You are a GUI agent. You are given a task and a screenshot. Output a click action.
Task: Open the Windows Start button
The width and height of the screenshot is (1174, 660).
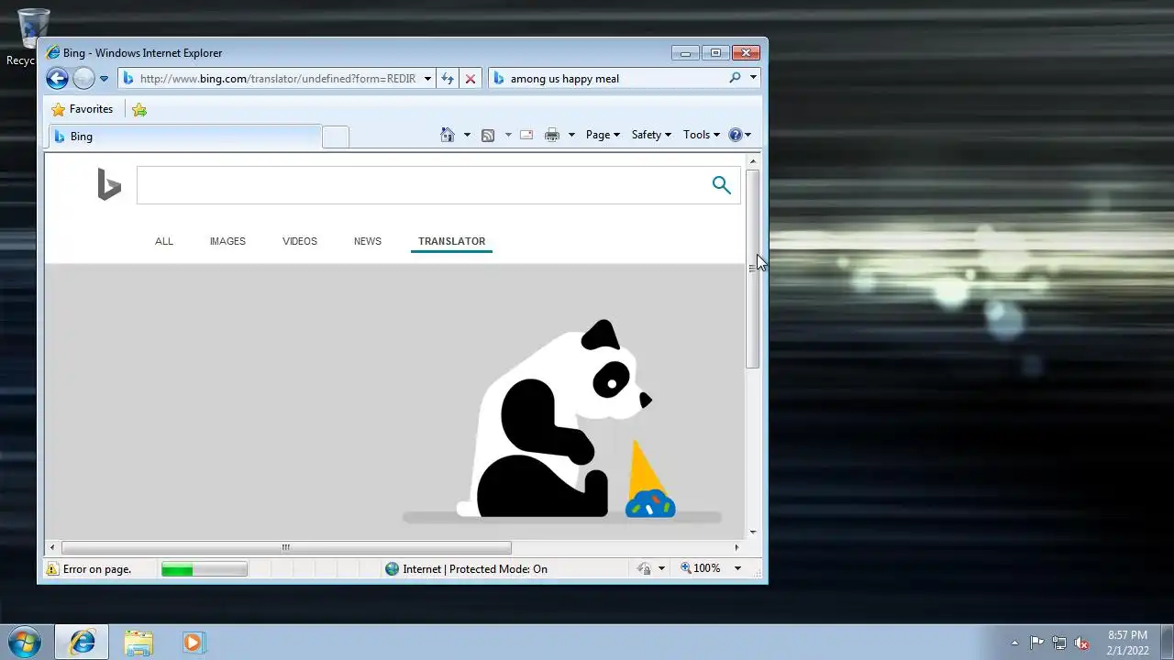pos(24,642)
